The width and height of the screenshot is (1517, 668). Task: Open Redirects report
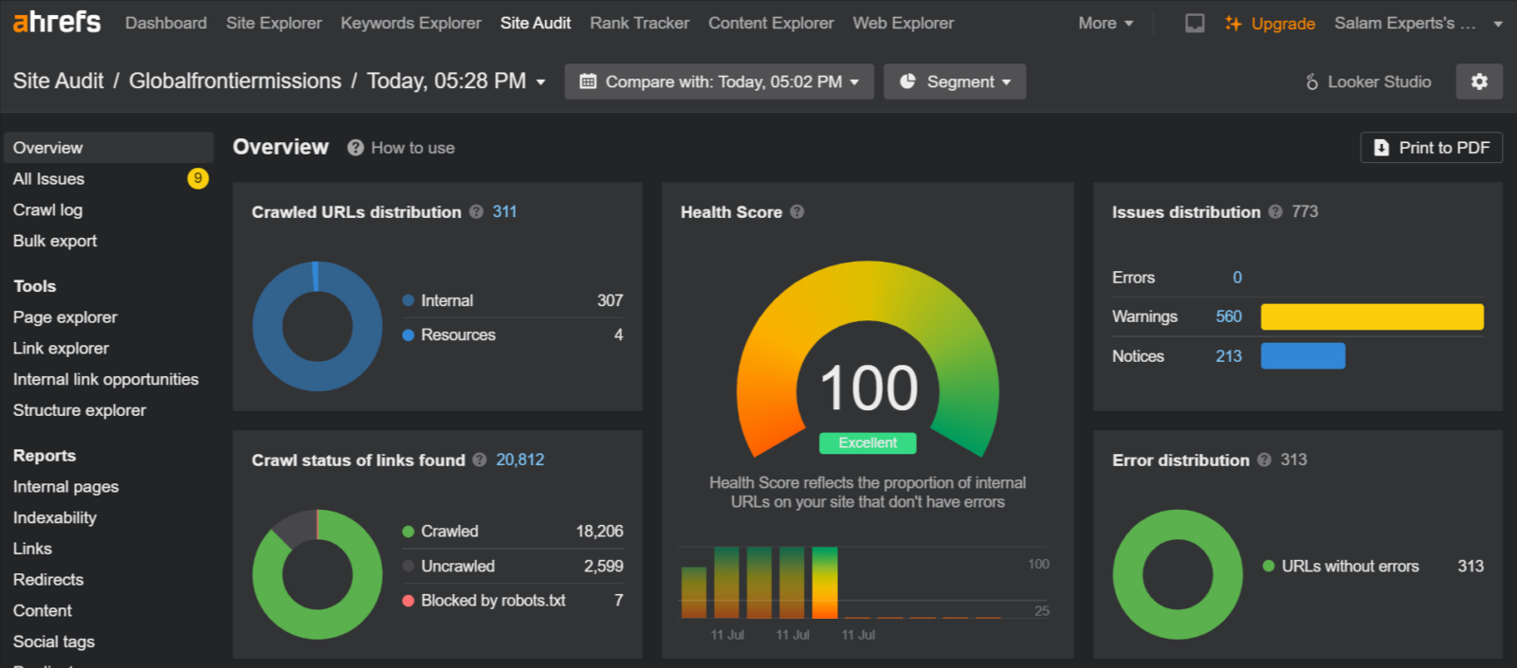tap(48, 580)
